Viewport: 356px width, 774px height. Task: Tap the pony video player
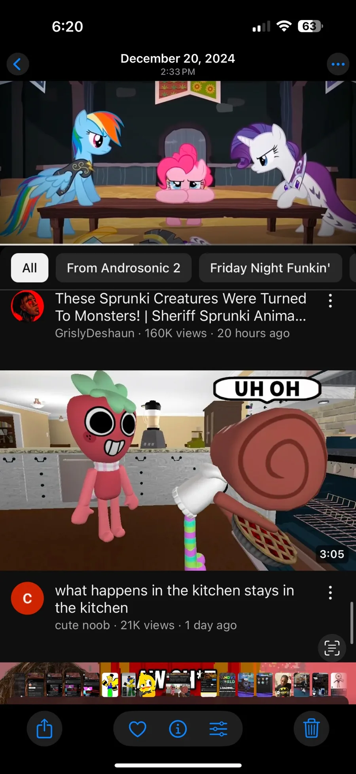tap(178, 163)
